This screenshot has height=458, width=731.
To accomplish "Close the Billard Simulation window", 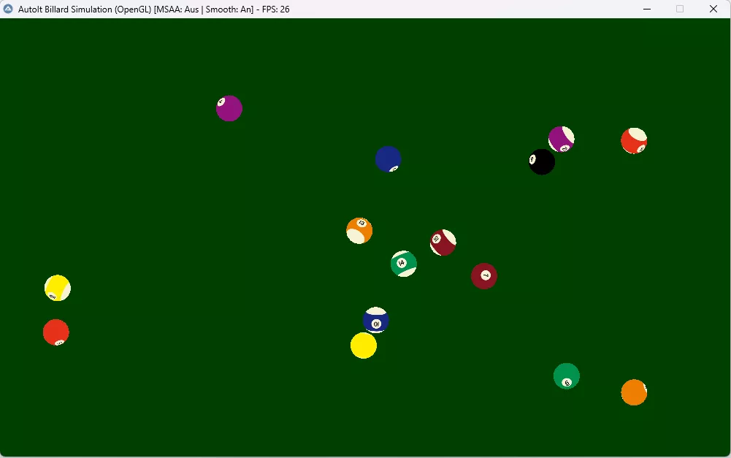I will (x=713, y=9).
